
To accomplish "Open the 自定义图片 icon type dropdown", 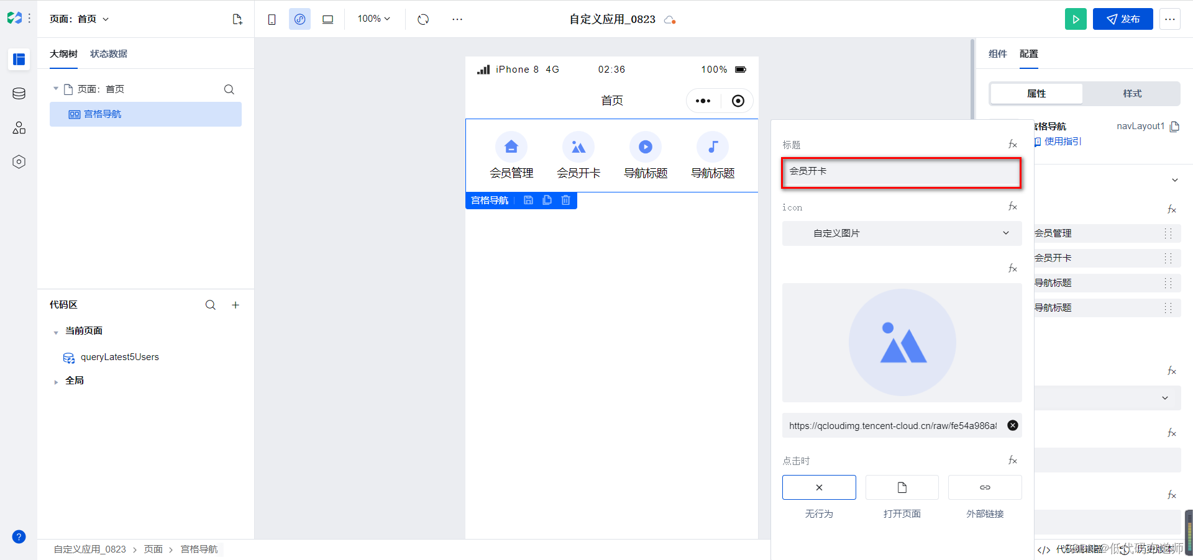I will pos(902,233).
